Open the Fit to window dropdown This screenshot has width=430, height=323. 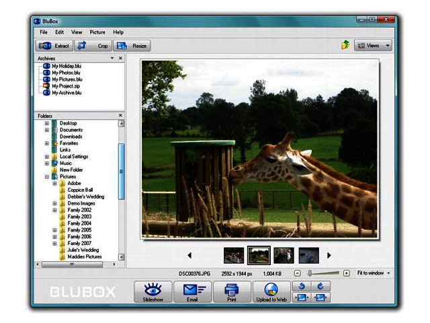click(374, 273)
